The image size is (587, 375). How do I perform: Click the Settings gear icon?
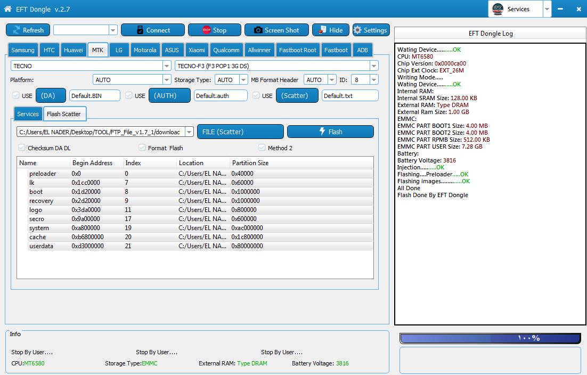(357, 30)
